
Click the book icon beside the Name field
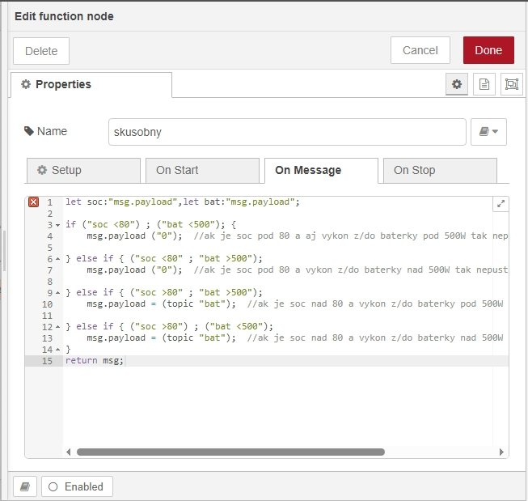(x=488, y=132)
